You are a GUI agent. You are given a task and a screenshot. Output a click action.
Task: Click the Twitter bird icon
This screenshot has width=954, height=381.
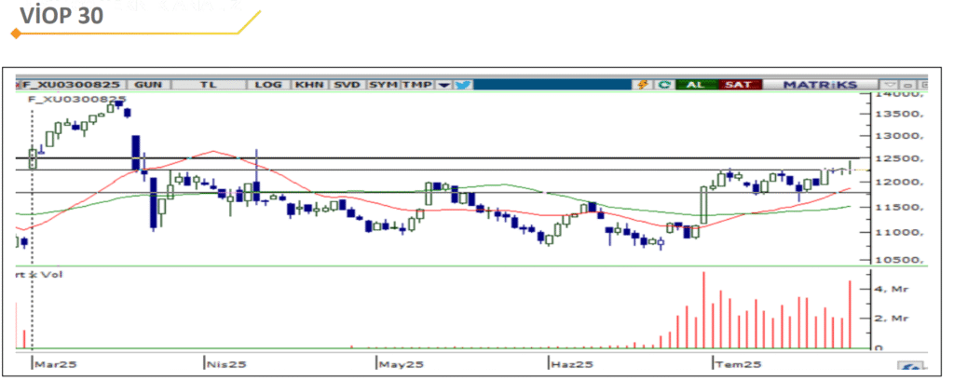pyautogui.click(x=462, y=85)
